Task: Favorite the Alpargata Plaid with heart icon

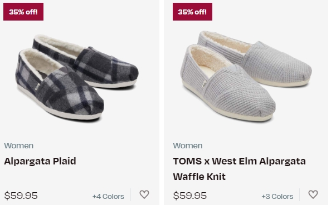Action: pyautogui.click(x=144, y=194)
